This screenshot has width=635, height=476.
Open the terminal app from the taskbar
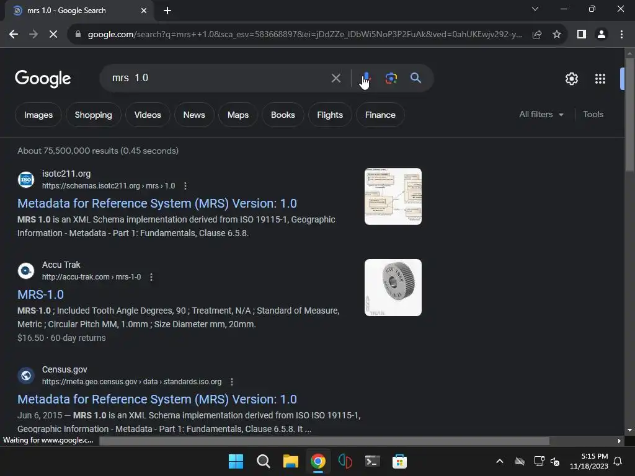point(372,461)
